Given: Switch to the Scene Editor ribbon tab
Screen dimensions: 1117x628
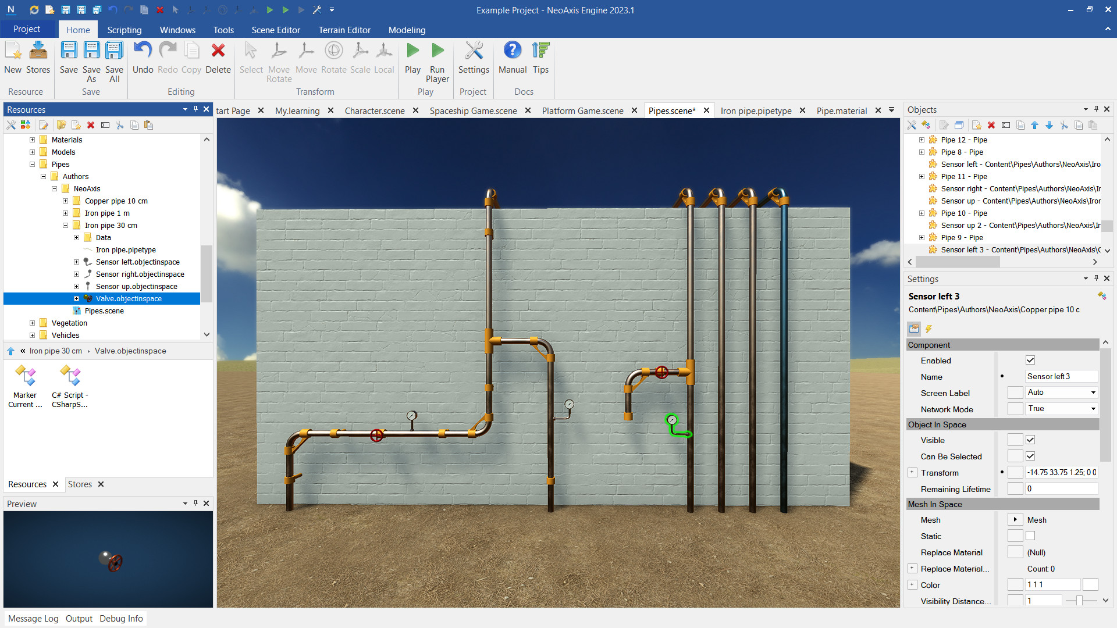Looking at the screenshot, I should coord(276,30).
